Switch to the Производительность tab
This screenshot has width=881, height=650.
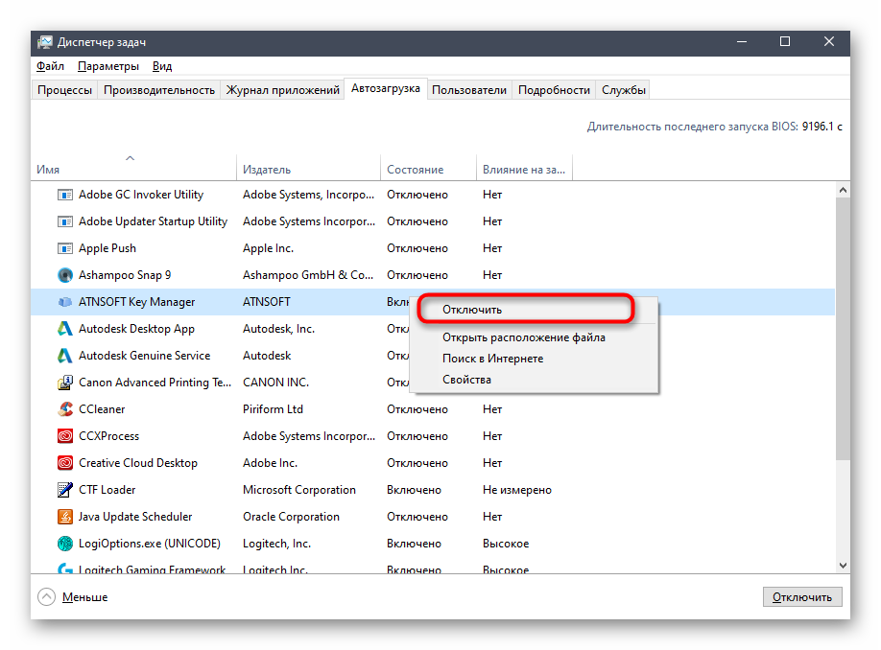point(158,90)
